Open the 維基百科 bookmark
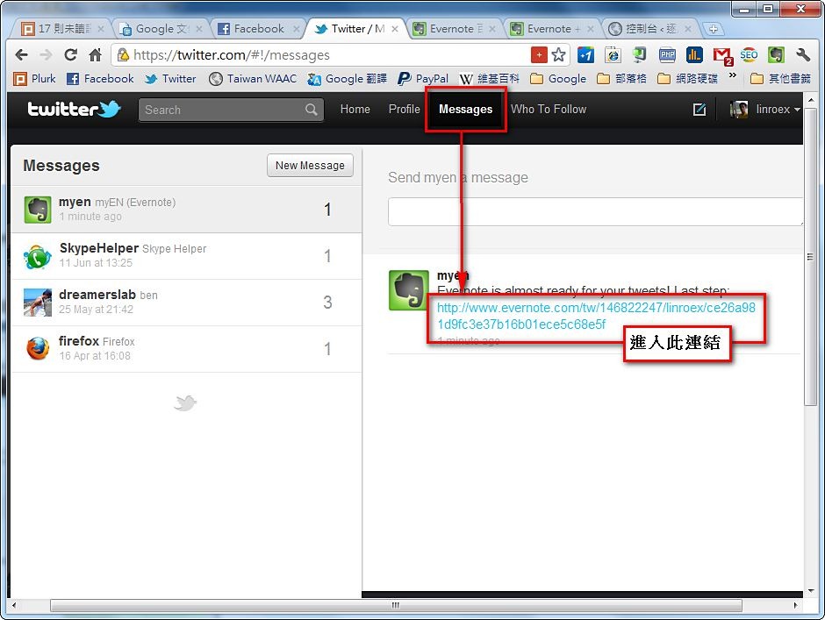The image size is (825, 620). pos(490,79)
